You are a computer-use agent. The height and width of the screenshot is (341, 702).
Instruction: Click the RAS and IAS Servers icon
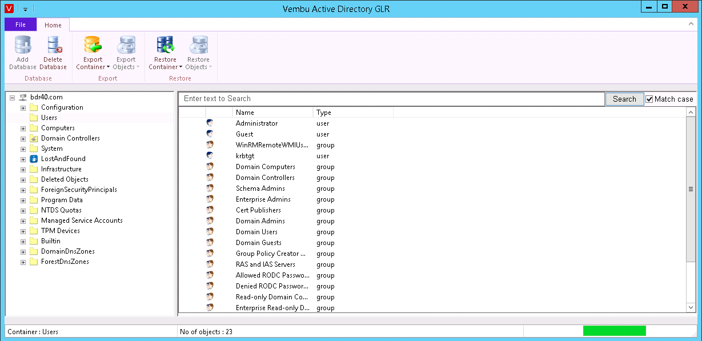click(x=210, y=264)
